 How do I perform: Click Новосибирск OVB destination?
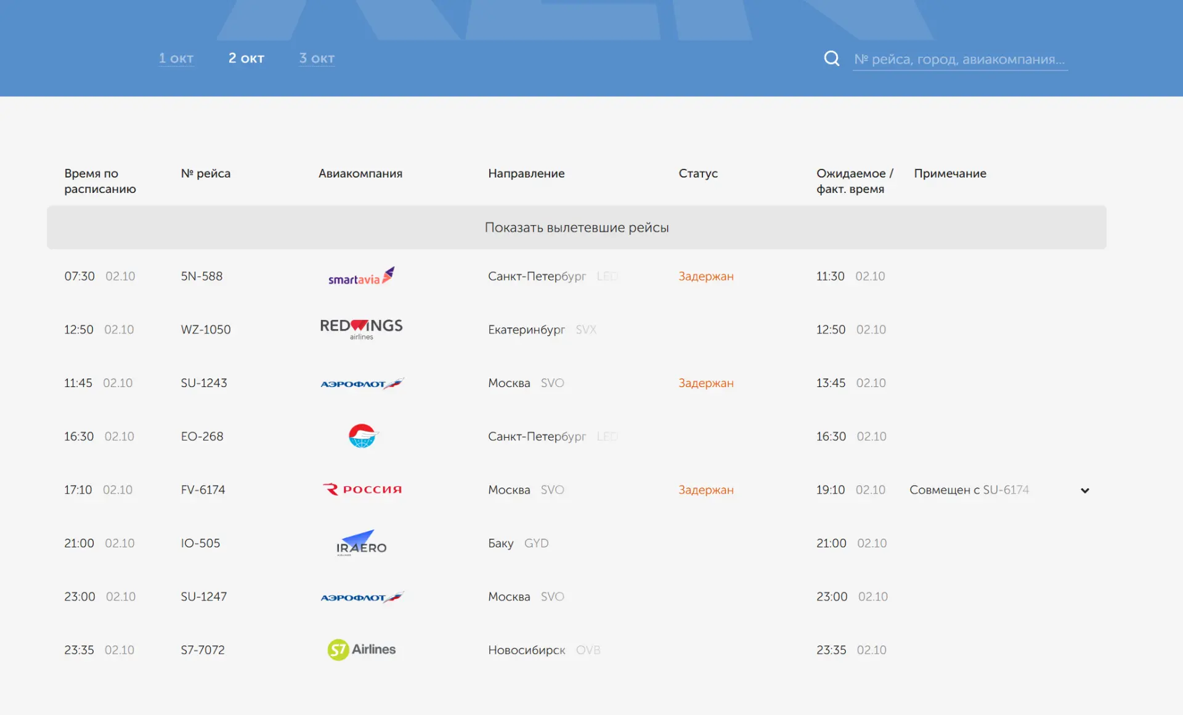[x=544, y=650]
